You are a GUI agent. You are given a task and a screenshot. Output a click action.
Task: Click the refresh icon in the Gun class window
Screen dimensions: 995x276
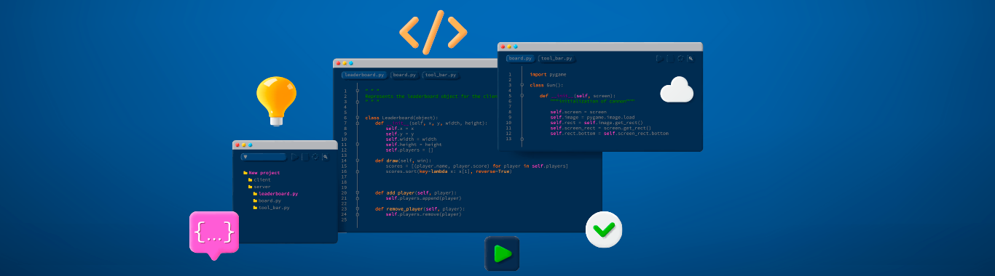click(680, 58)
